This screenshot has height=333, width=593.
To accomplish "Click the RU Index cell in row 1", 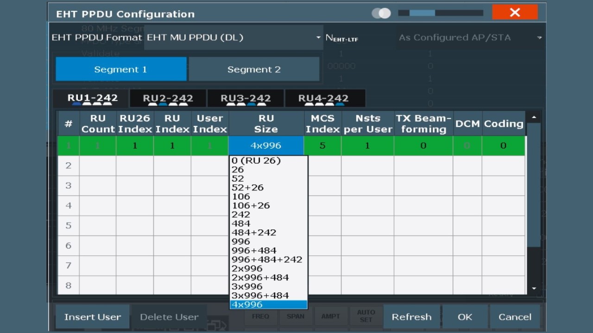I will 172,146.
